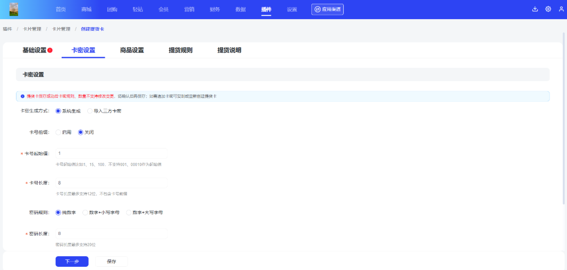Screen dimensions: 567x270
Task: Click 卡片管理 in the breadcrumb
Action: 32,29
